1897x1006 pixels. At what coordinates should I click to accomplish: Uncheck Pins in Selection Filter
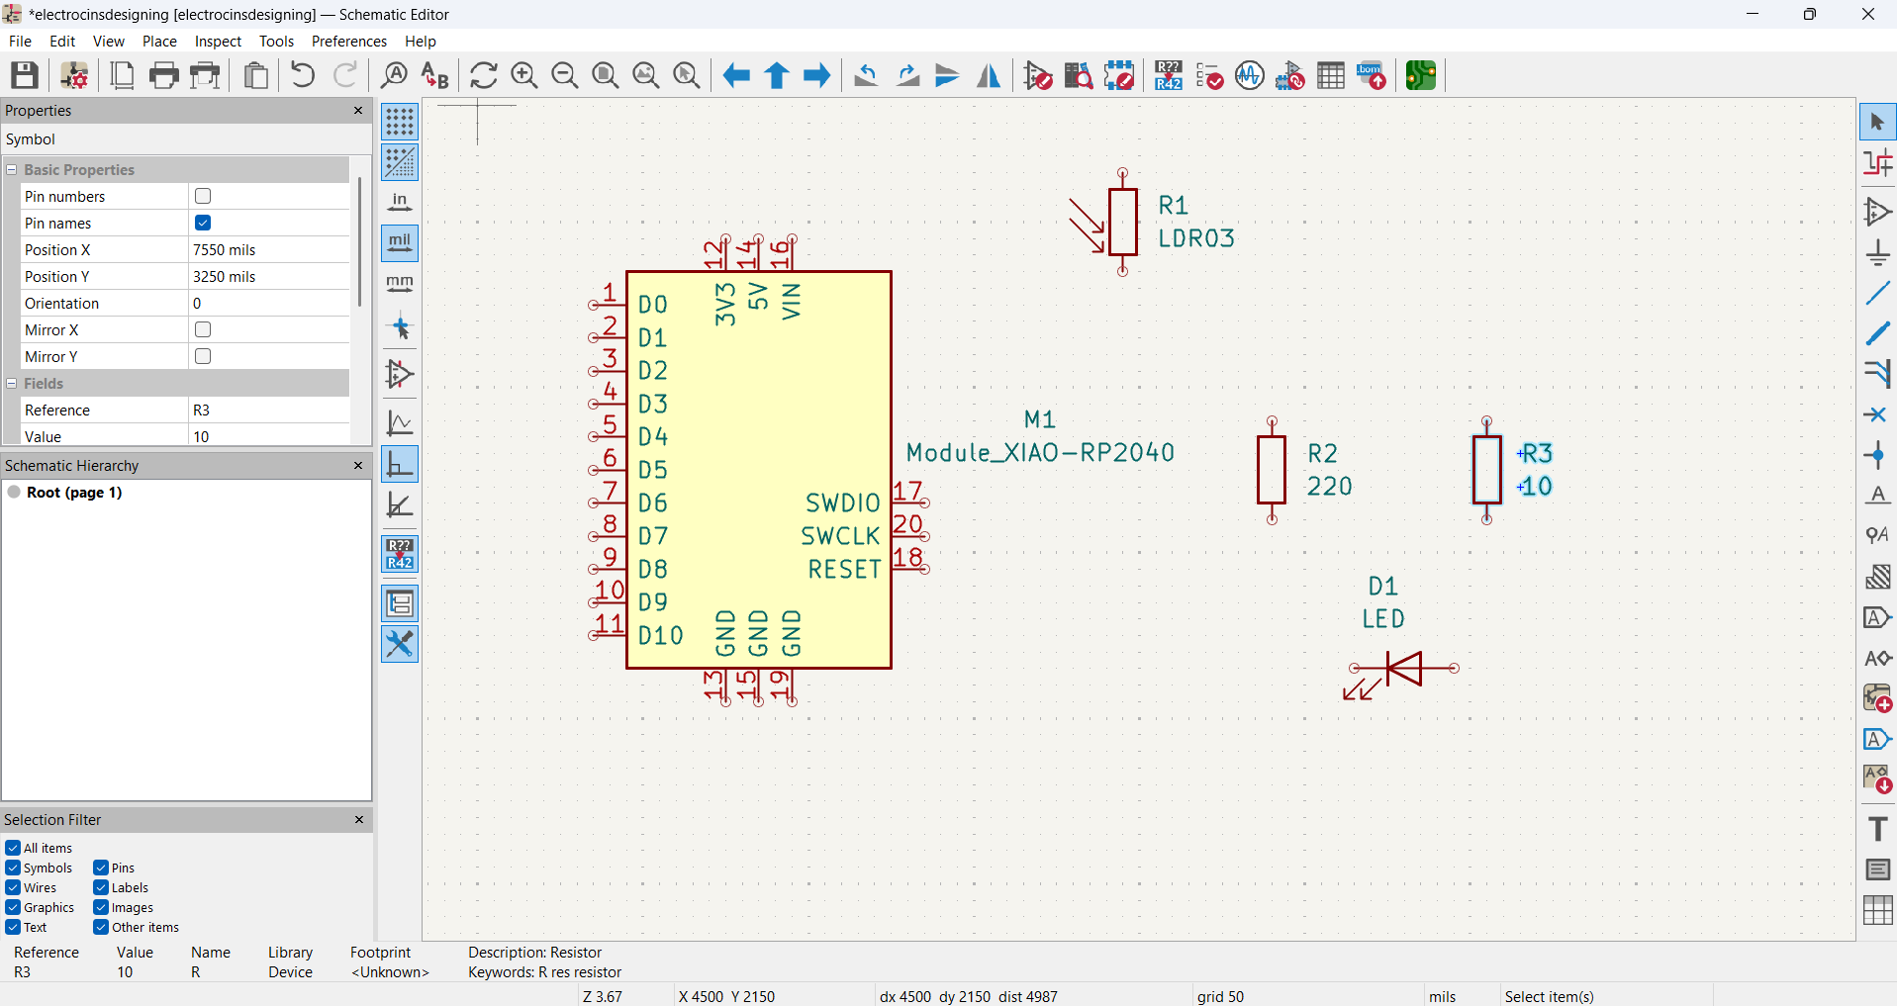coord(101,868)
